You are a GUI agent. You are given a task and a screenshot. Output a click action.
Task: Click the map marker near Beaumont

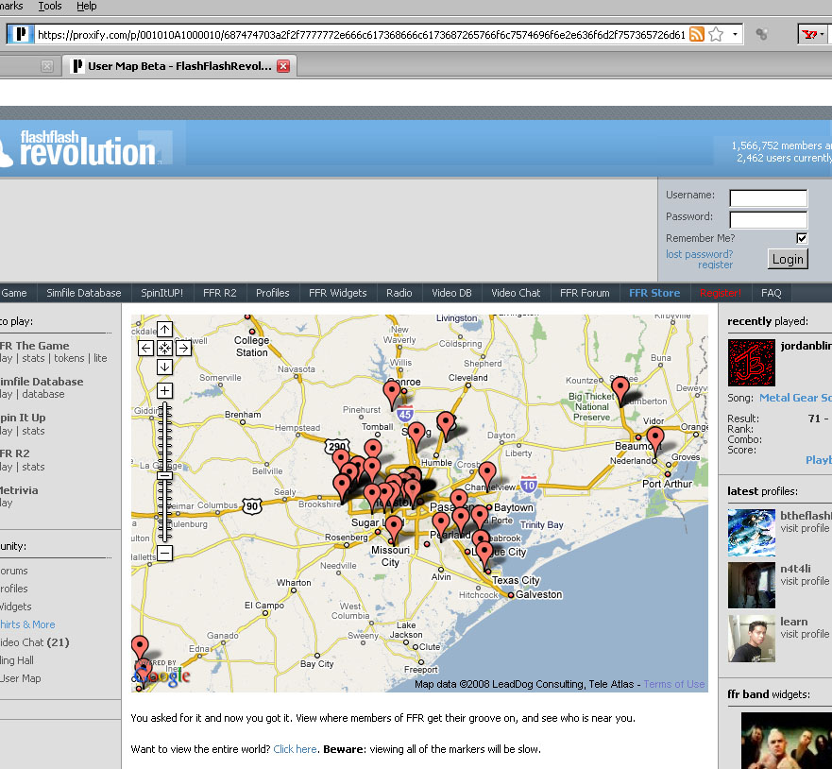click(x=655, y=440)
